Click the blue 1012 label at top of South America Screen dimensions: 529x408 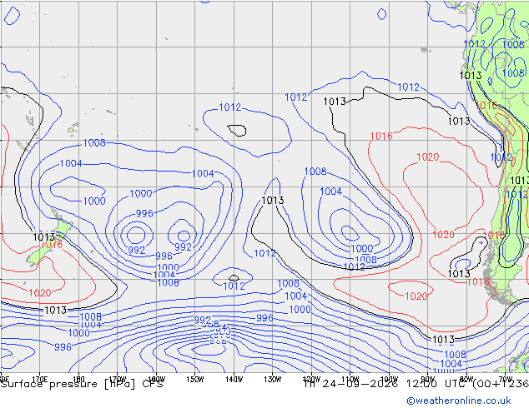[x=474, y=44]
